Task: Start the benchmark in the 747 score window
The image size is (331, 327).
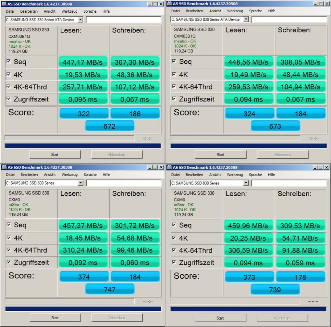Action: pos(55,318)
